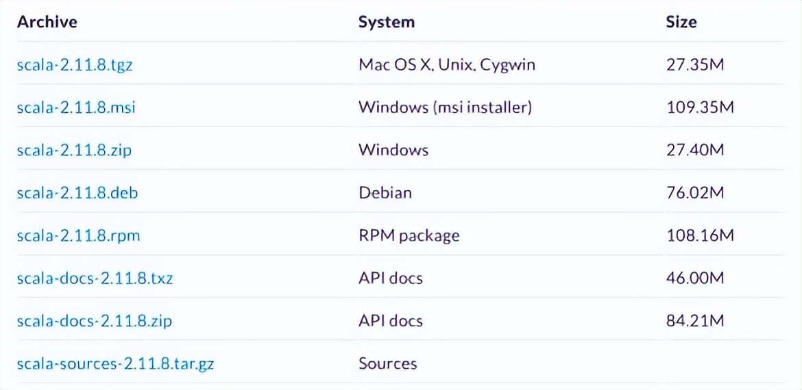Select the 109.35M size value

pyautogui.click(x=701, y=107)
